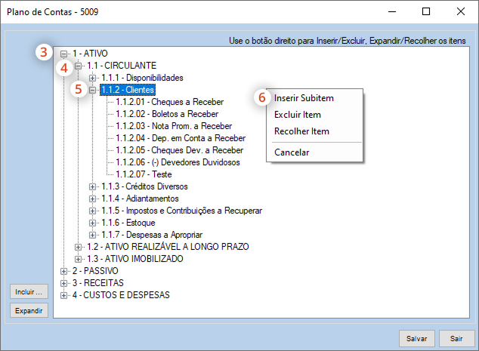Expand the 1.1.1 - Disponibilidades node
The image size is (479, 351).
(x=93, y=78)
